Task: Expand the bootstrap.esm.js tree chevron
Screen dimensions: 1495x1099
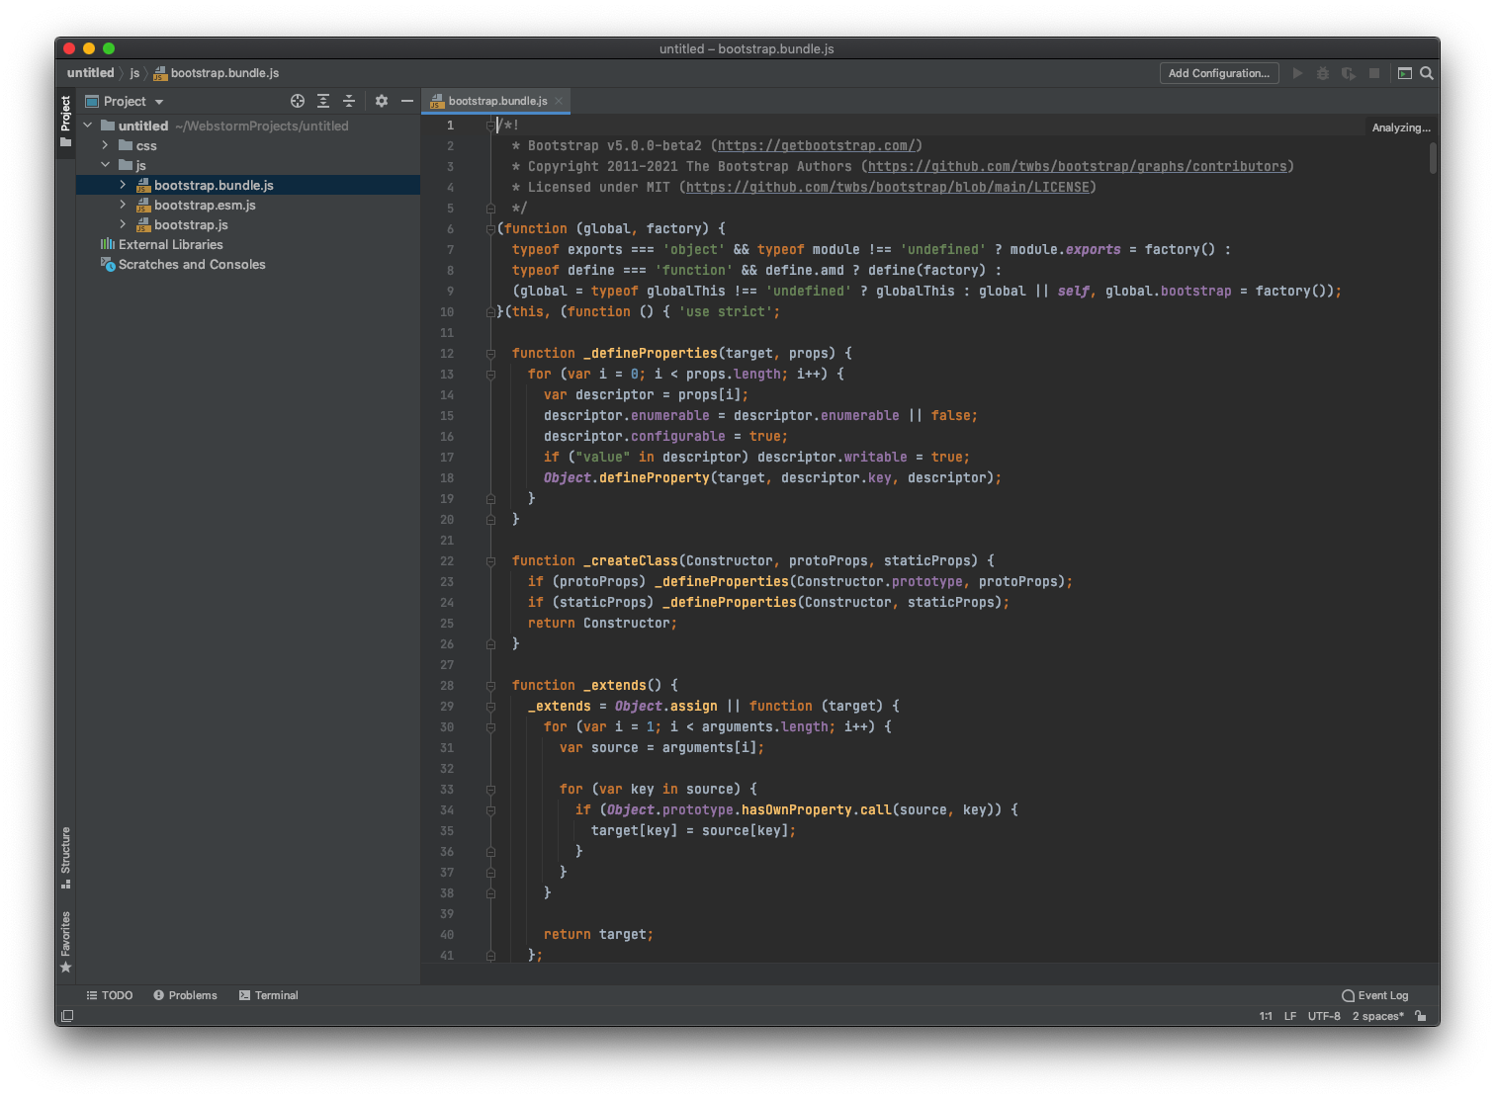Action: point(123,205)
